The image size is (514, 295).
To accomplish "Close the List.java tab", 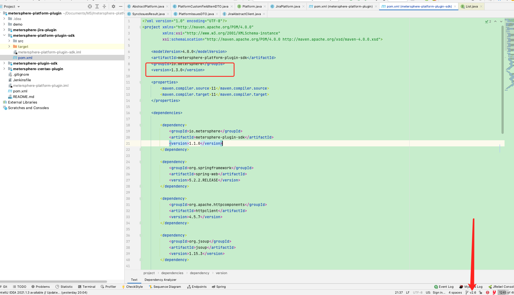I will [x=481, y=6].
